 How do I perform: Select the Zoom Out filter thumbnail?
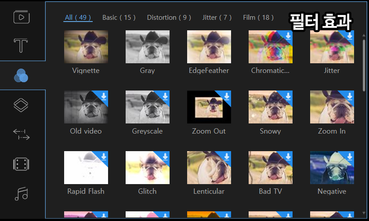[x=209, y=107]
